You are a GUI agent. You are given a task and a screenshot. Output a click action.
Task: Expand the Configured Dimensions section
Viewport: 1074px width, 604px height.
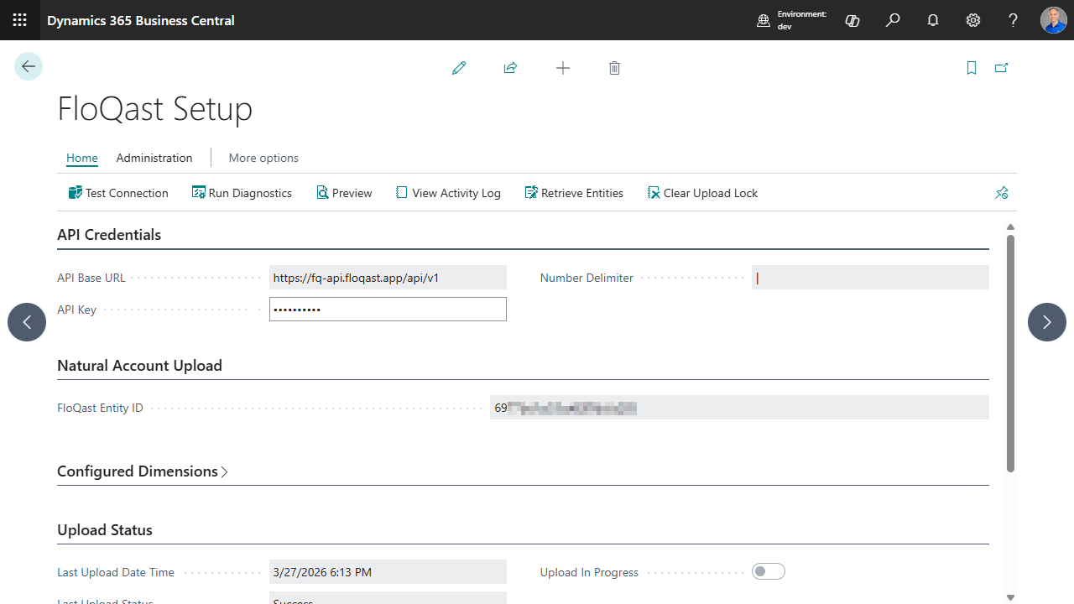click(143, 471)
